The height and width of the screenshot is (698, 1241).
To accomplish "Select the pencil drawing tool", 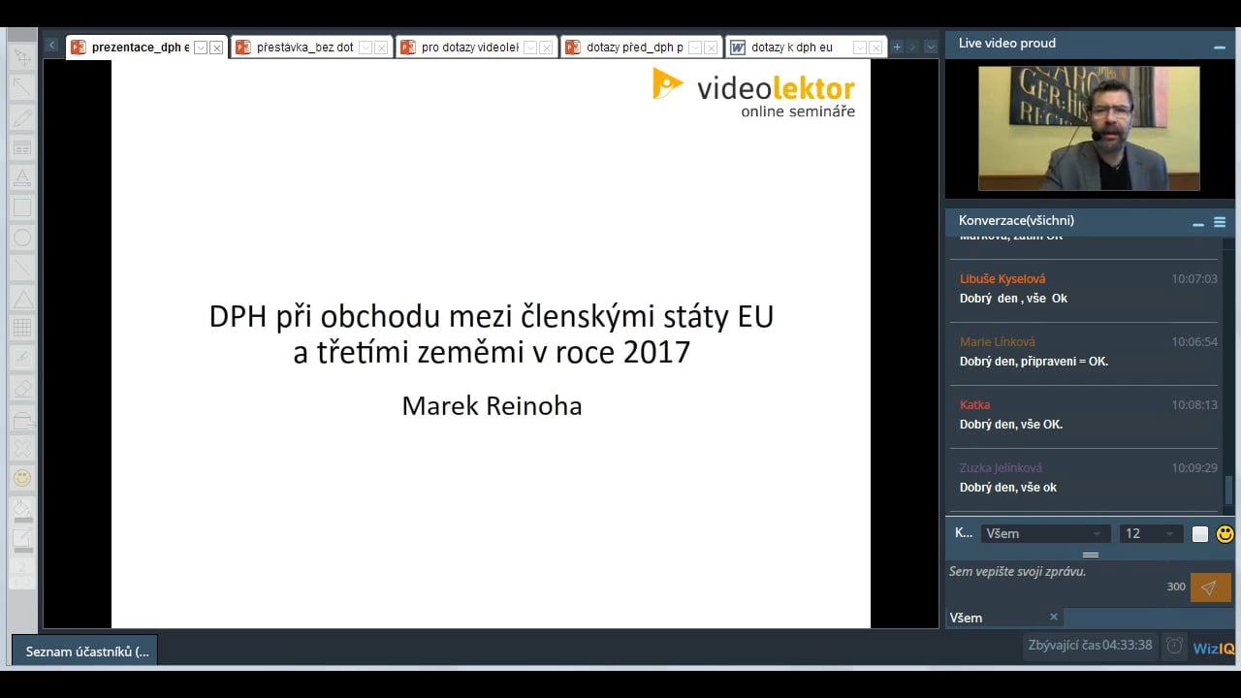I will (21, 117).
